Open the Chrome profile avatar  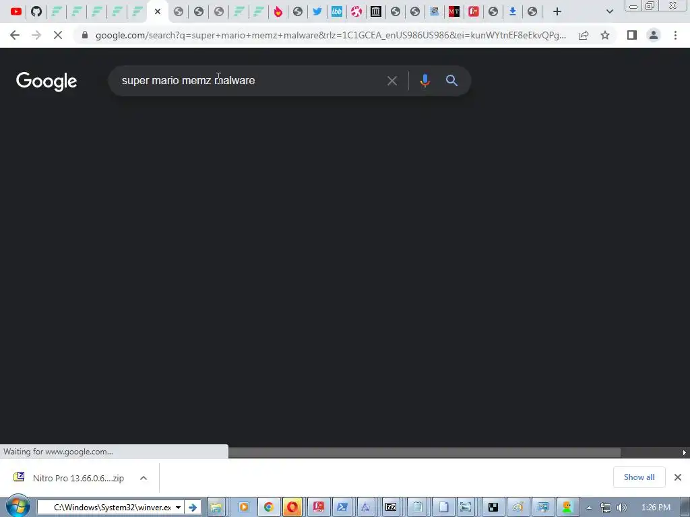(654, 35)
